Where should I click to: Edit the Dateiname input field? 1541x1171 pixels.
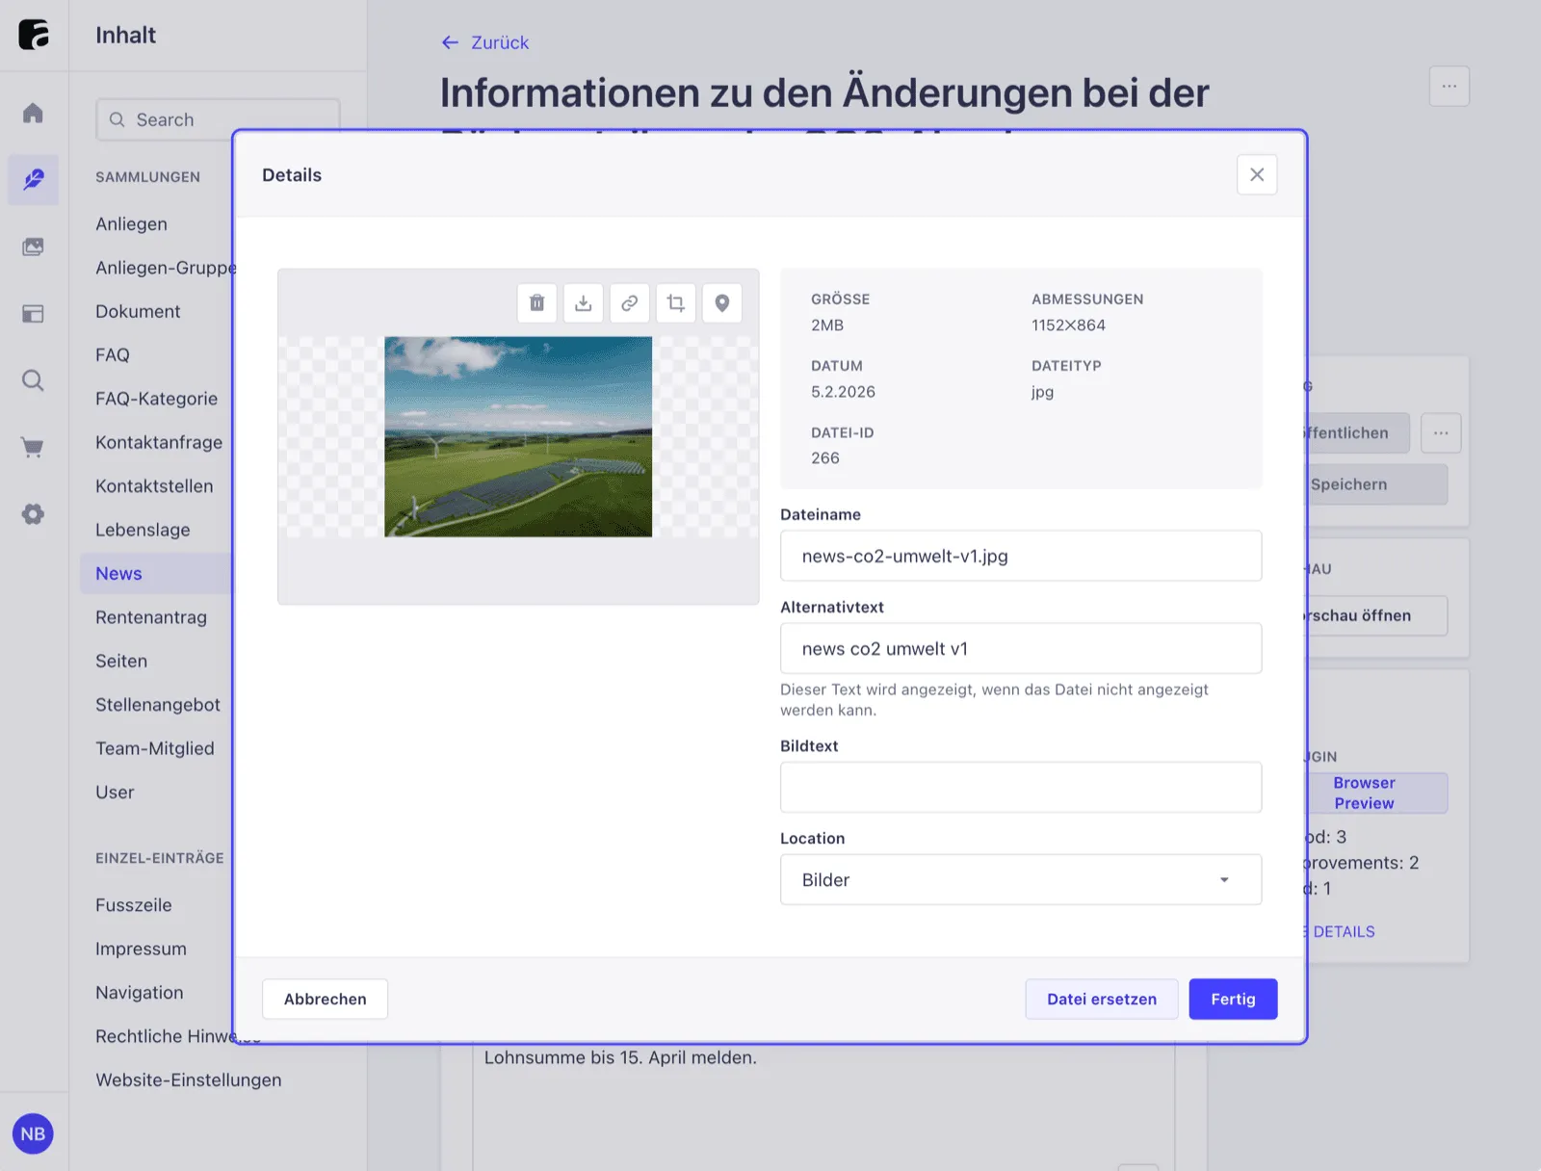(x=1021, y=556)
